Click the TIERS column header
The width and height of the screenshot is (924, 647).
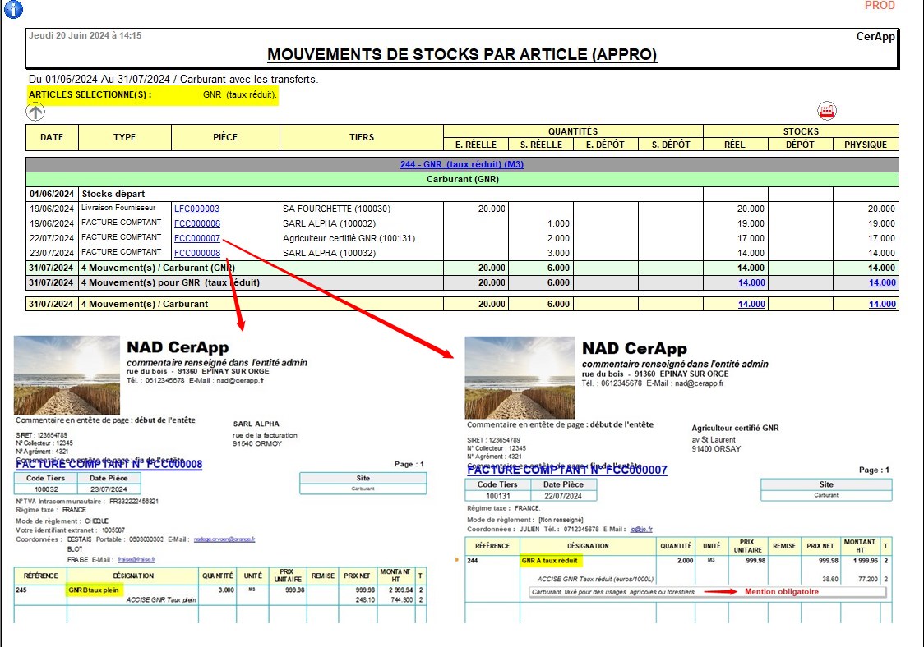361,137
